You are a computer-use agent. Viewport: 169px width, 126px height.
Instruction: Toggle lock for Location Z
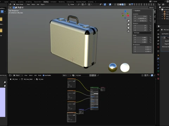(x=150, y=21)
